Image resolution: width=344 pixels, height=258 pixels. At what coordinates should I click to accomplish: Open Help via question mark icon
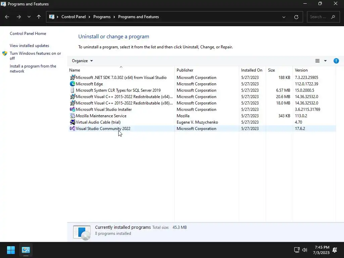tap(336, 61)
